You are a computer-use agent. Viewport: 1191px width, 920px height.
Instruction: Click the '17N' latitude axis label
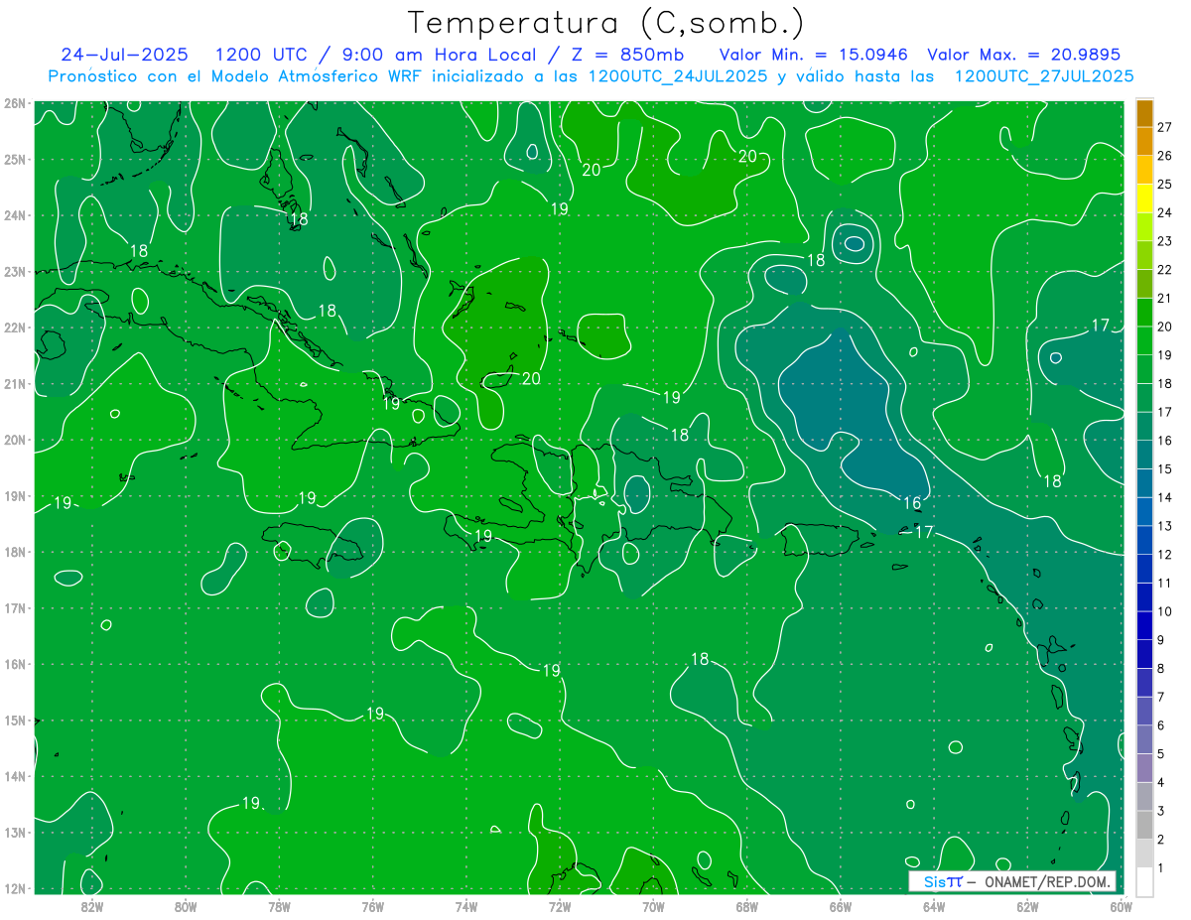pos(14,607)
